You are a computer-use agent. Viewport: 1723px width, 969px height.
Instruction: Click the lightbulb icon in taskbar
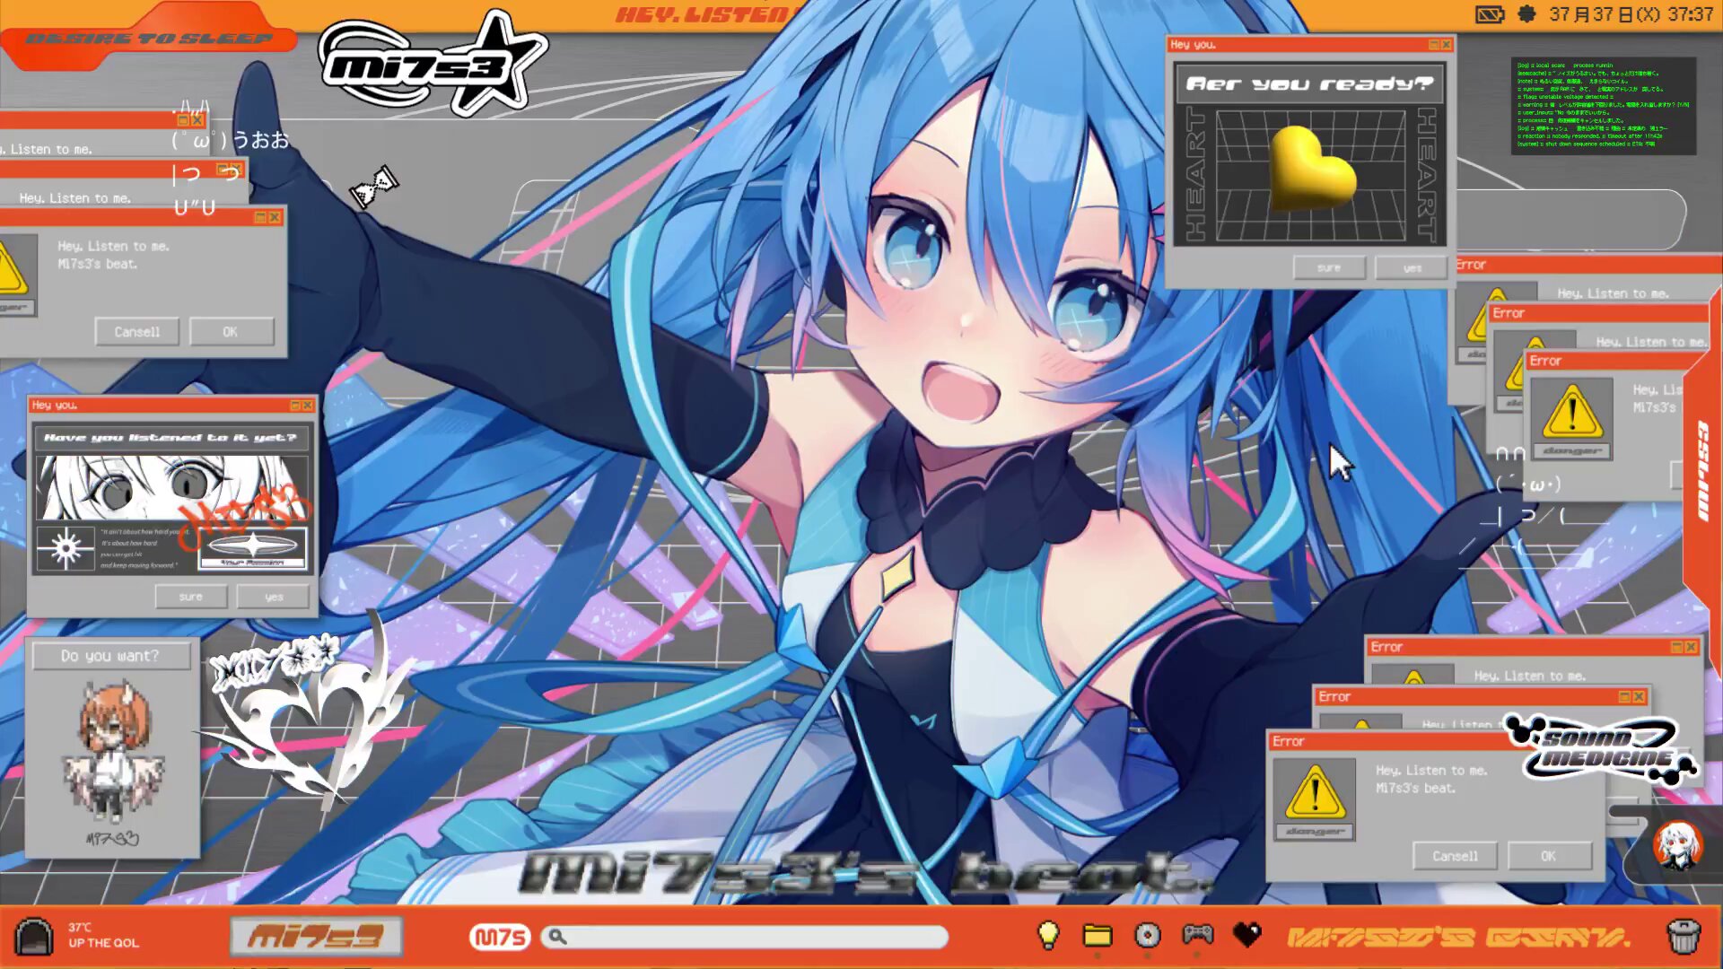[x=1047, y=935]
